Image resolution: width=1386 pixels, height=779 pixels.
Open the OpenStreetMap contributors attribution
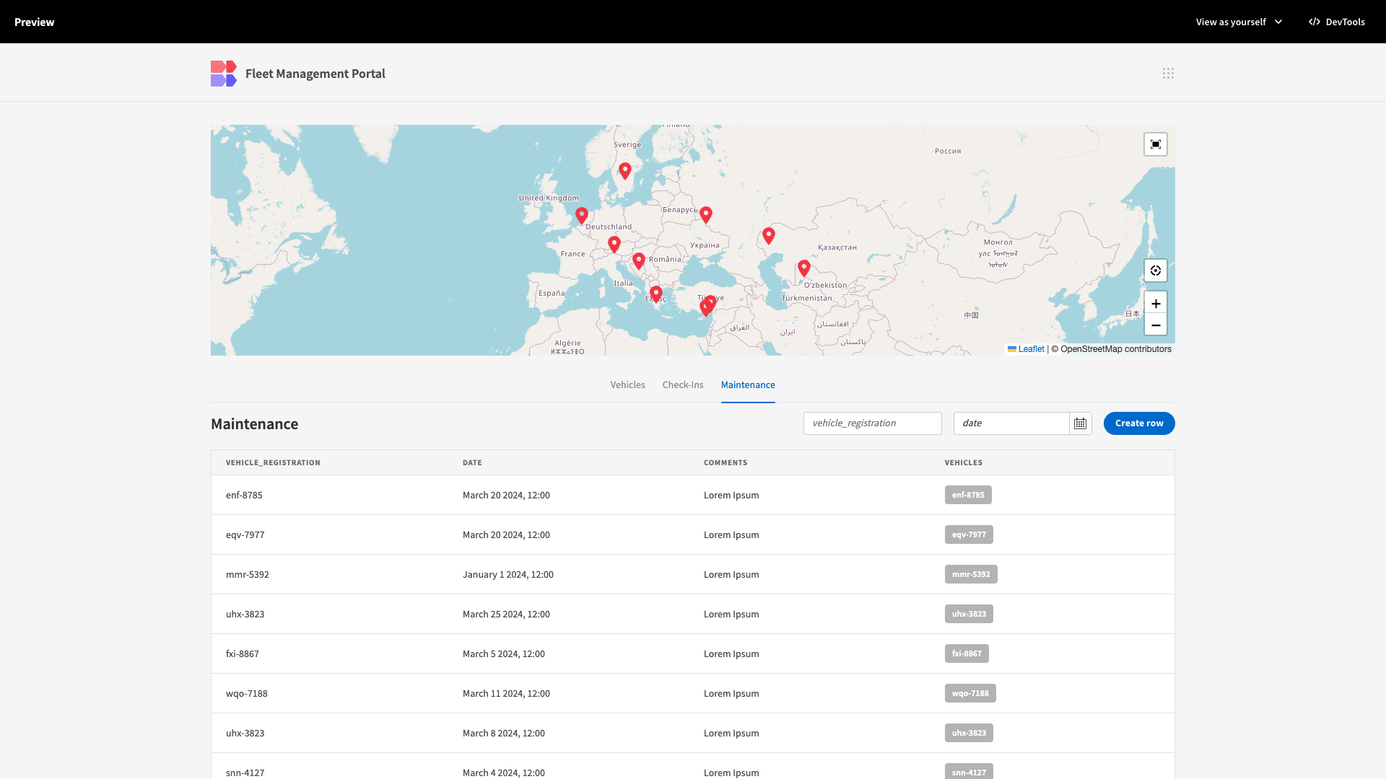(1116, 349)
